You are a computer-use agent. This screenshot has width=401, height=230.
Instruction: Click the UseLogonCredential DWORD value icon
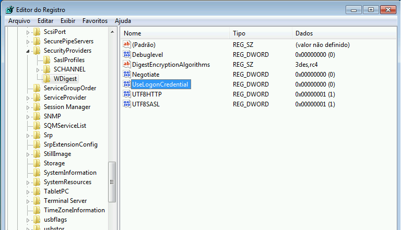pos(126,84)
